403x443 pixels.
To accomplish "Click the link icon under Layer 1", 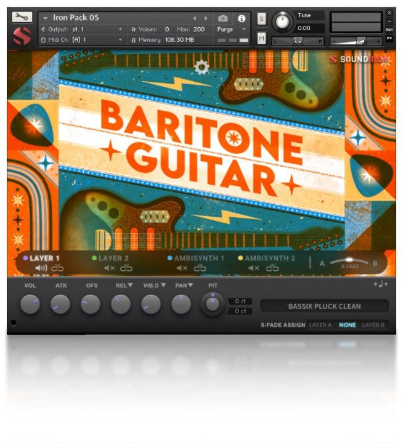I will (57, 268).
